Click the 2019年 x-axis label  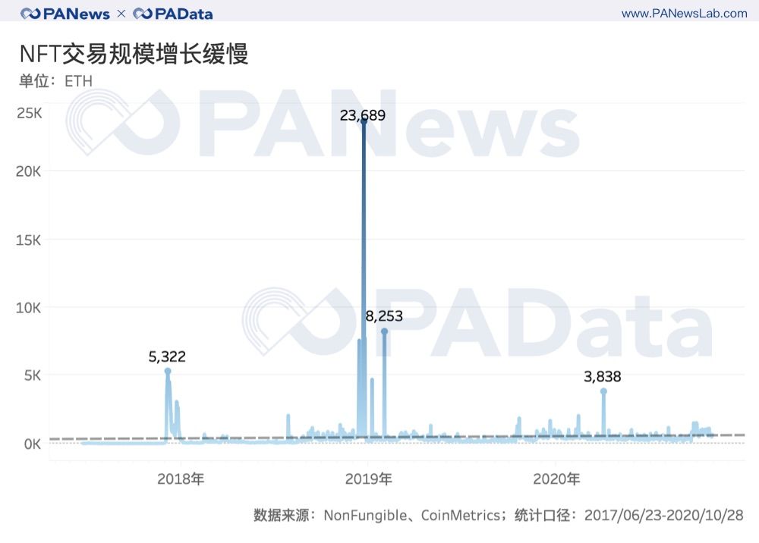(368, 479)
